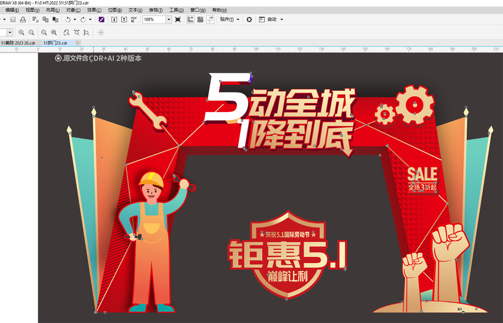Screen dimensions: 503x323
Task: Open the 对象(C) menu
Action: [73, 10]
